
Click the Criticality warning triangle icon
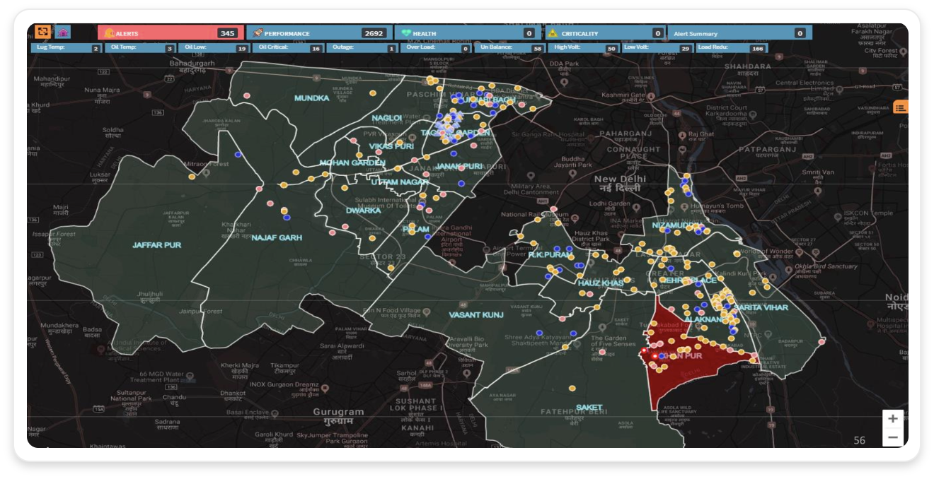coord(553,33)
